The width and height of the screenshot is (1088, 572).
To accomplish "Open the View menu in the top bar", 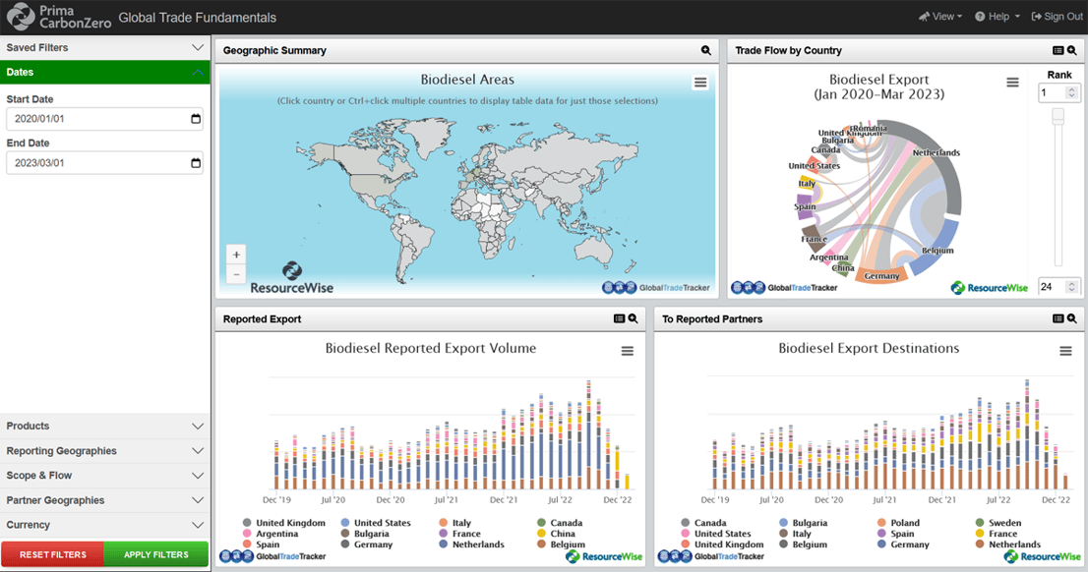I will pos(938,16).
